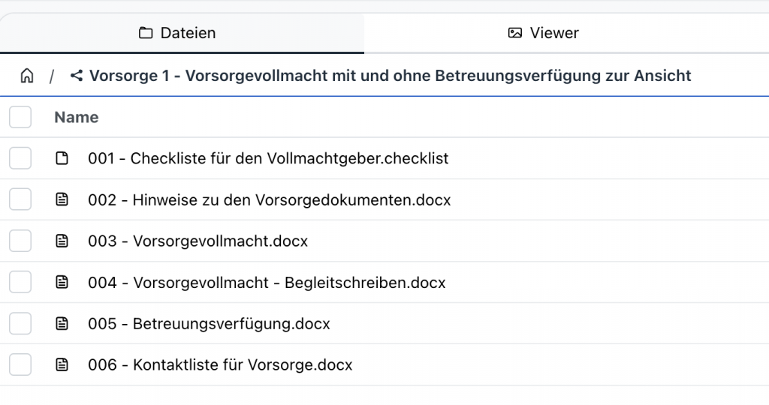This screenshot has height=405, width=769.
Task: Click the share icon before Vorsorge 1
Action: point(76,76)
